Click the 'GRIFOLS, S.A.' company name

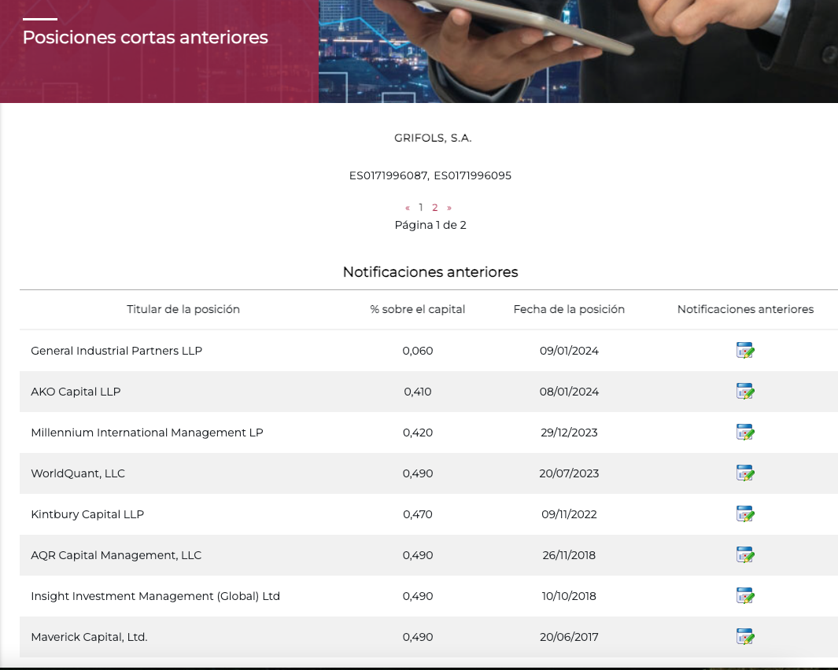point(433,138)
